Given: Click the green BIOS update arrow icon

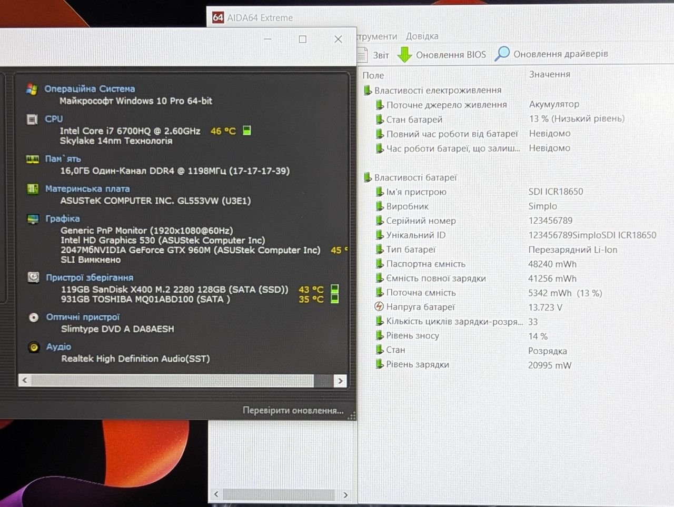Looking at the screenshot, I should [404, 54].
